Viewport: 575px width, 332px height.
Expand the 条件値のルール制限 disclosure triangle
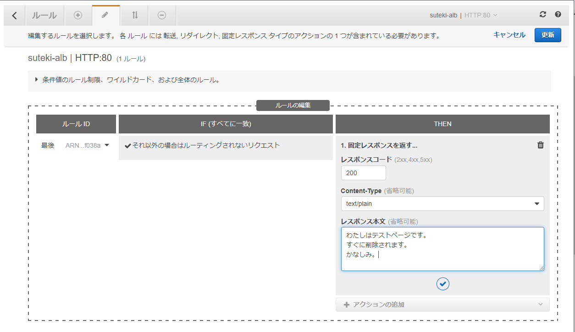click(37, 80)
